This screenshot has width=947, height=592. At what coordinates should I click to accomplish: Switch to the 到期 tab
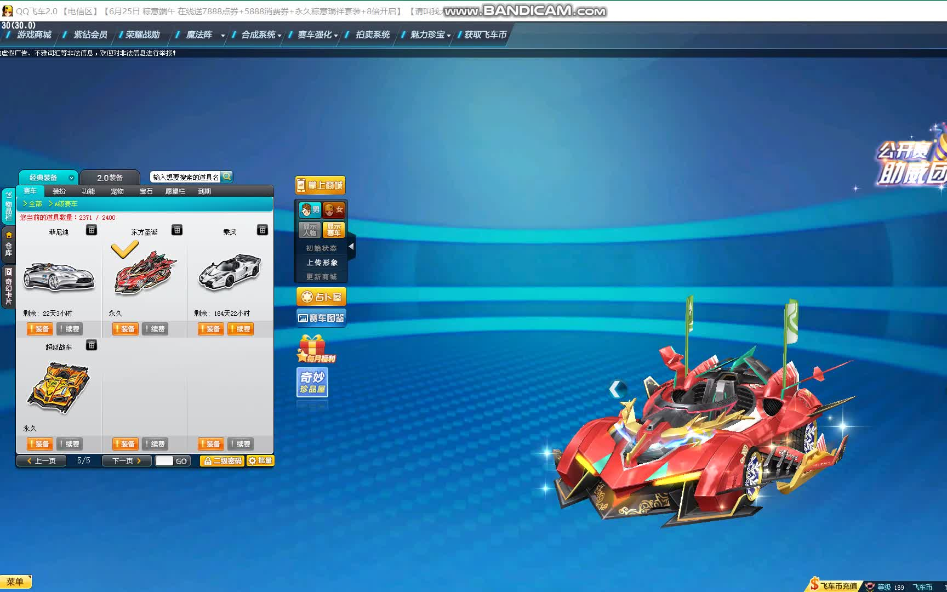tap(204, 191)
